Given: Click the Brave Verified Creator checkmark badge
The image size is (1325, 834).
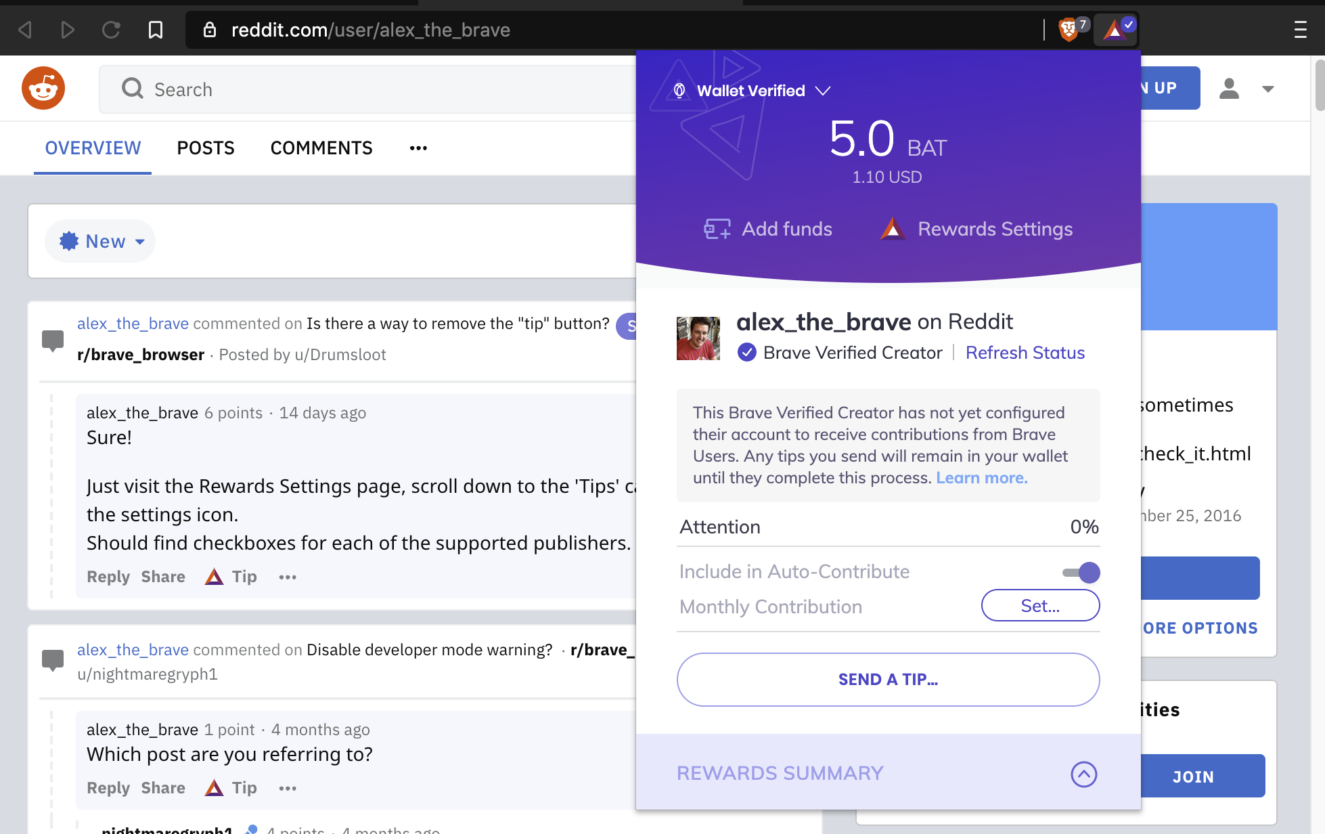Looking at the screenshot, I should tap(747, 353).
